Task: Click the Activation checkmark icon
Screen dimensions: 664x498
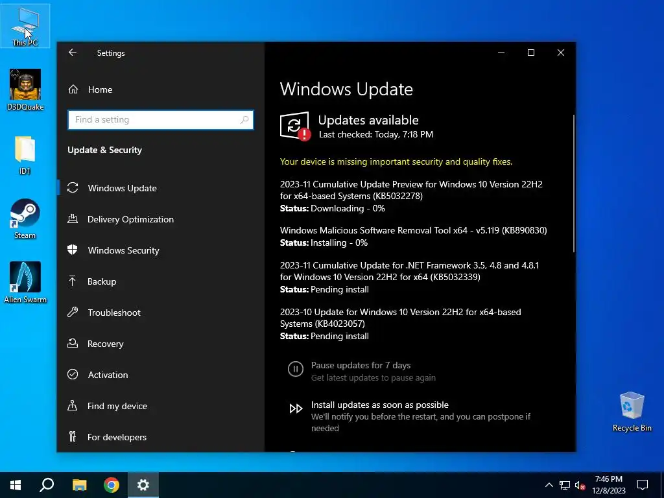Action: coord(73,374)
